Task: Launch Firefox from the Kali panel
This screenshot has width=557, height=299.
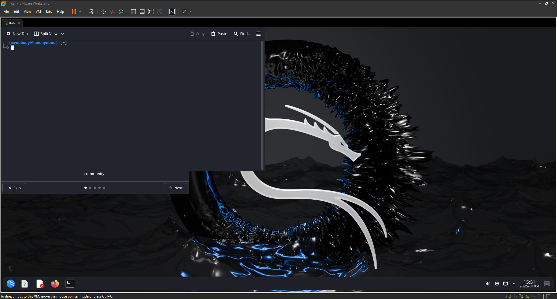Action: (55, 284)
